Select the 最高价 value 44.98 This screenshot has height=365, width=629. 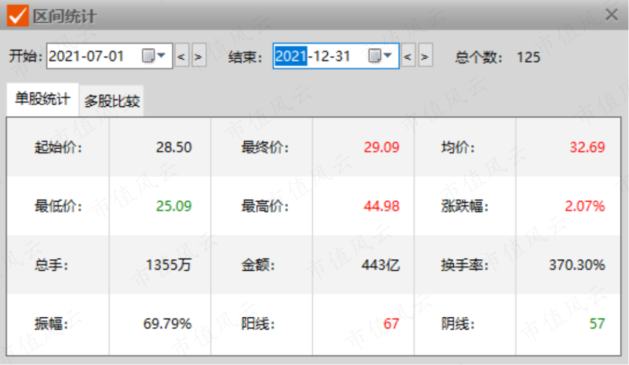coord(381,206)
